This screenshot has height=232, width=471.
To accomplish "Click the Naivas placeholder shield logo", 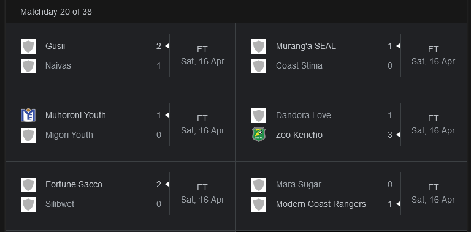I will (28, 66).
